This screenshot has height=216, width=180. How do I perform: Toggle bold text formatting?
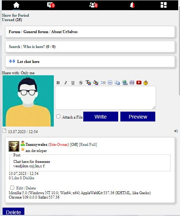[58, 83]
